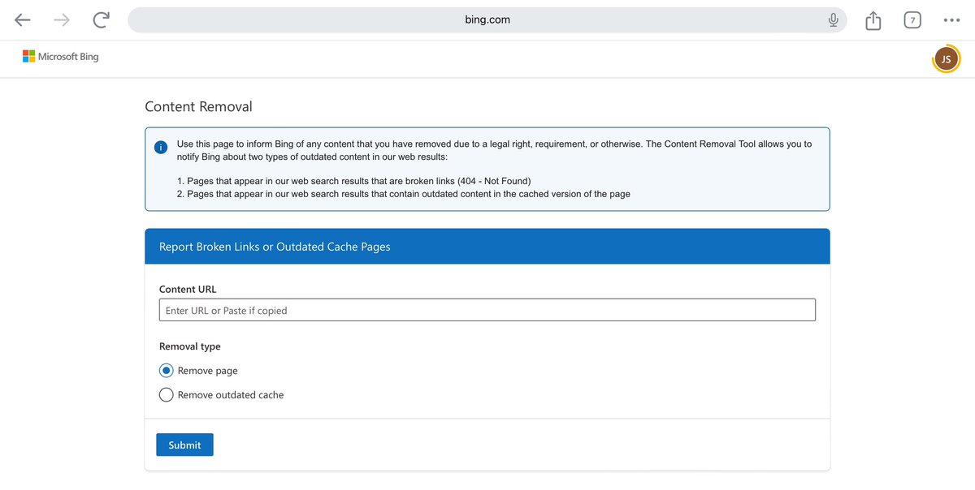Click the Content Removal page heading
Viewport: 975px width, 490px height.
tap(198, 106)
